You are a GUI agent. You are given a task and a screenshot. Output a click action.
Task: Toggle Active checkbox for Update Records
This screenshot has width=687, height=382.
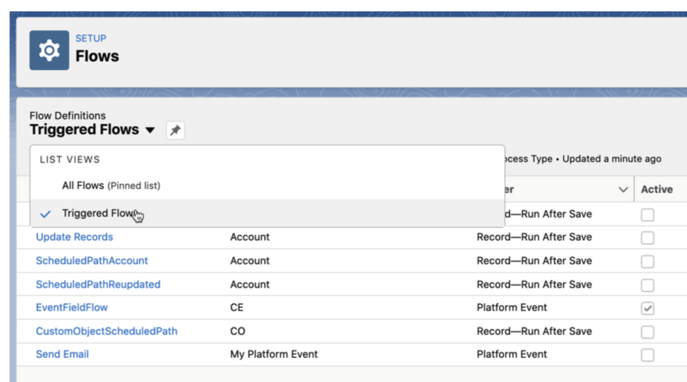[647, 238]
